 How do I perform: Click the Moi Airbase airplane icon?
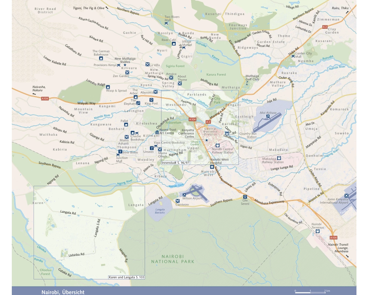pos(268,116)
